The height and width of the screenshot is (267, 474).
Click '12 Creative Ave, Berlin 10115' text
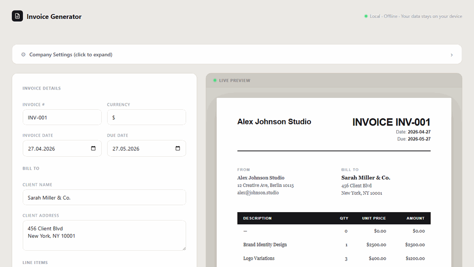(x=266, y=185)
